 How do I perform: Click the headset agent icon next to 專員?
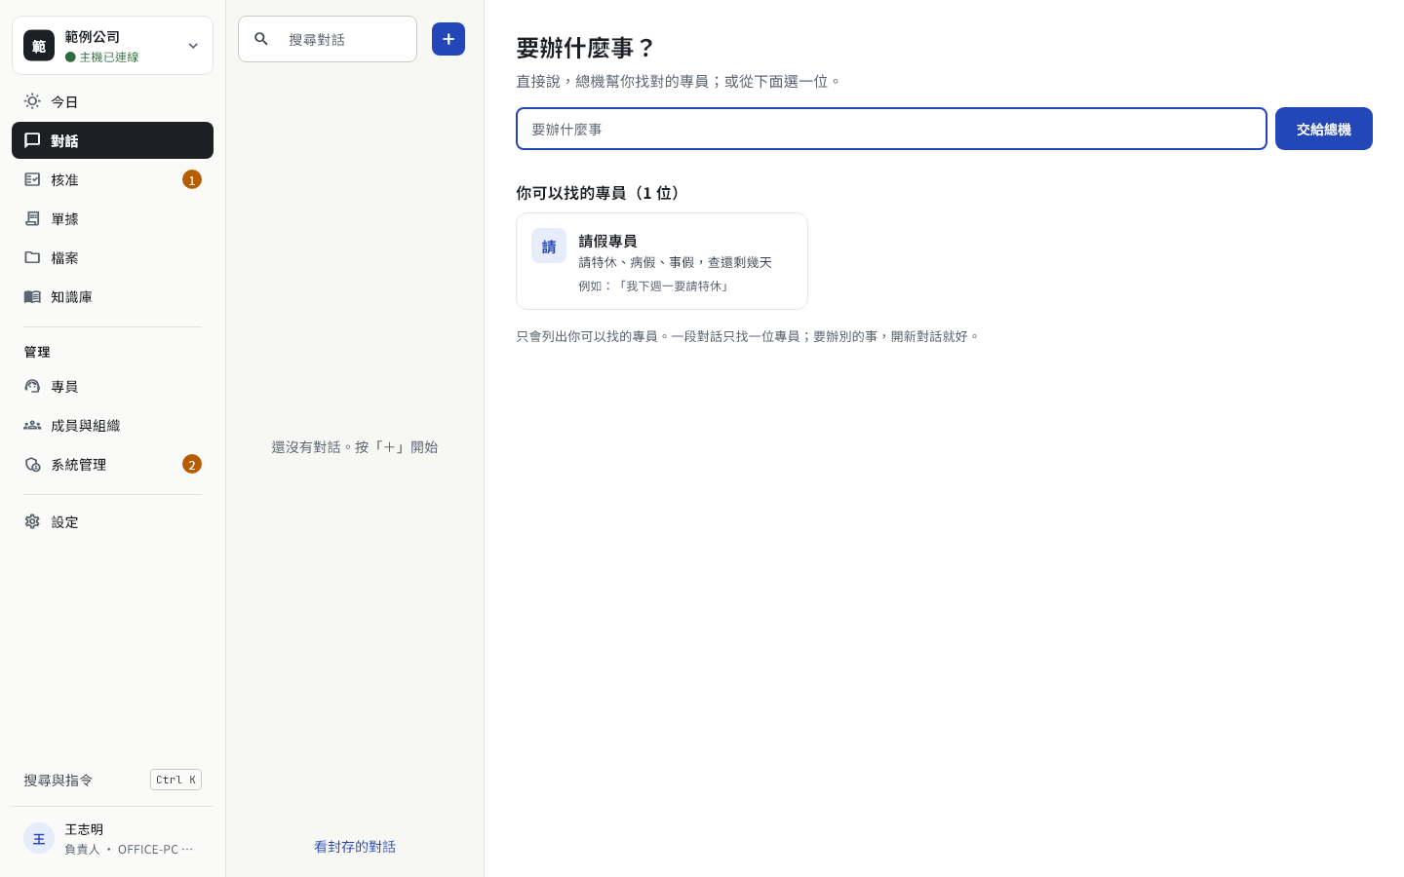point(32,386)
